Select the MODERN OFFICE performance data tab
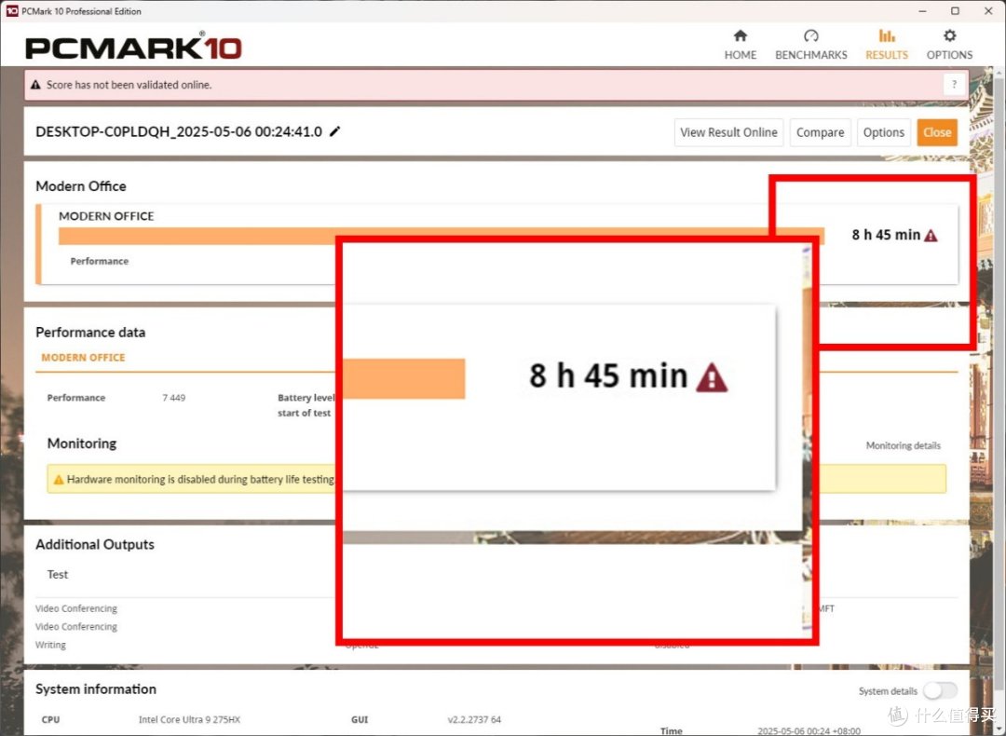Viewport: 1006px width, 736px height. pyautogui.click(x=83, y=358)
